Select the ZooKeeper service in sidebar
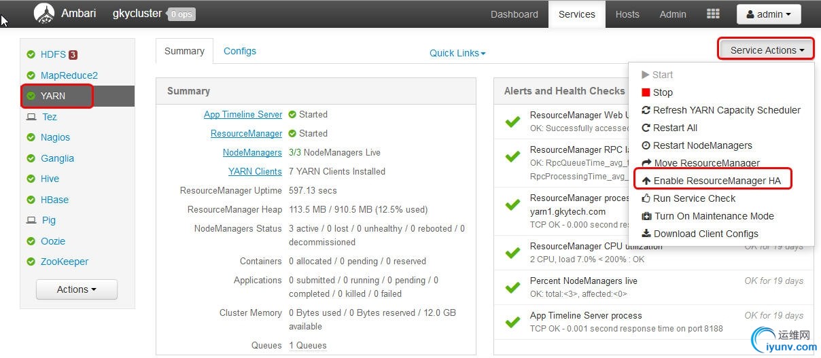This screenshot has height=358, width=821. [64, 262]
